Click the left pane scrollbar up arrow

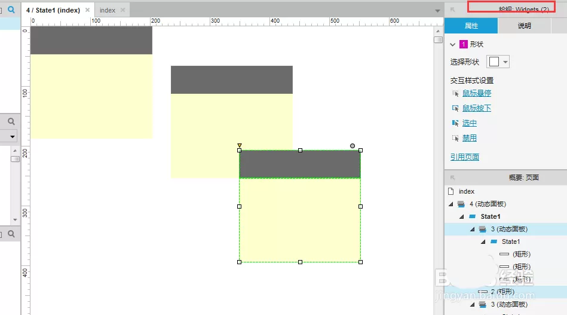(x=15, y=151)
